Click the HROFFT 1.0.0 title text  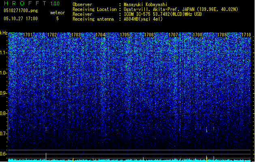click(x=32, y=3)
